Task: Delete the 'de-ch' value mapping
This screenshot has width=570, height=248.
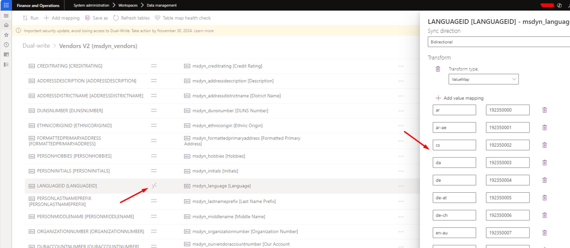Action: pos(545,215)
